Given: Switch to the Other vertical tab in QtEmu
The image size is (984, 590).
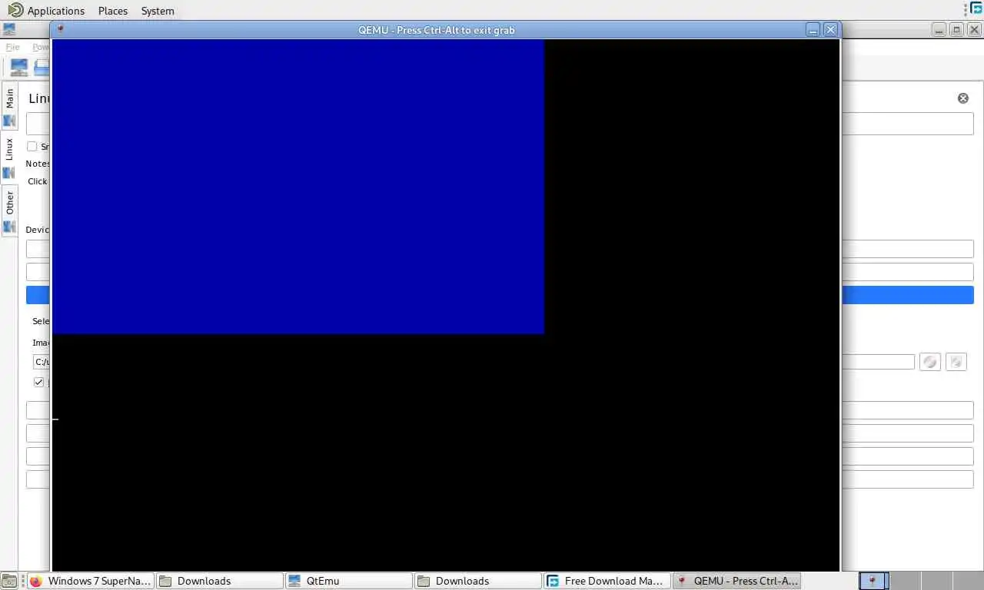Looking at the screenshot, I should [9, 210].
